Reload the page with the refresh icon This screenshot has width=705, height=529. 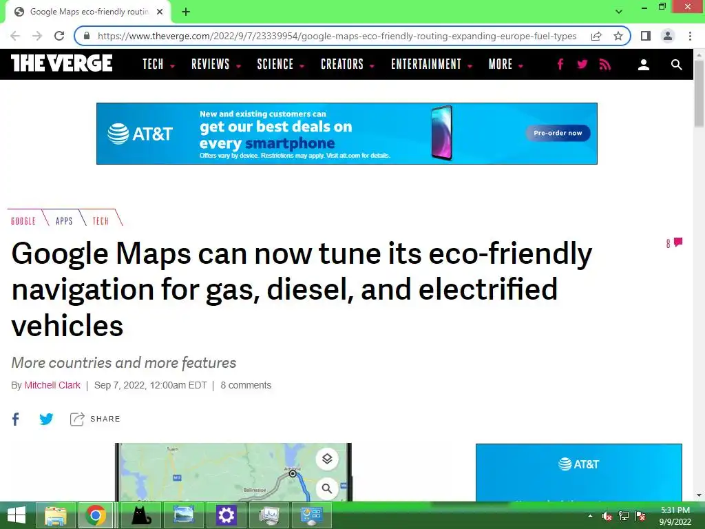pos(59,36)
